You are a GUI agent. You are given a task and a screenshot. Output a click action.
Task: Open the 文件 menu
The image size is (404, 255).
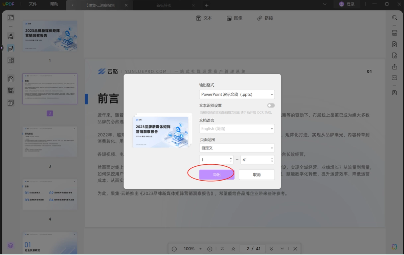click(33, 4)
